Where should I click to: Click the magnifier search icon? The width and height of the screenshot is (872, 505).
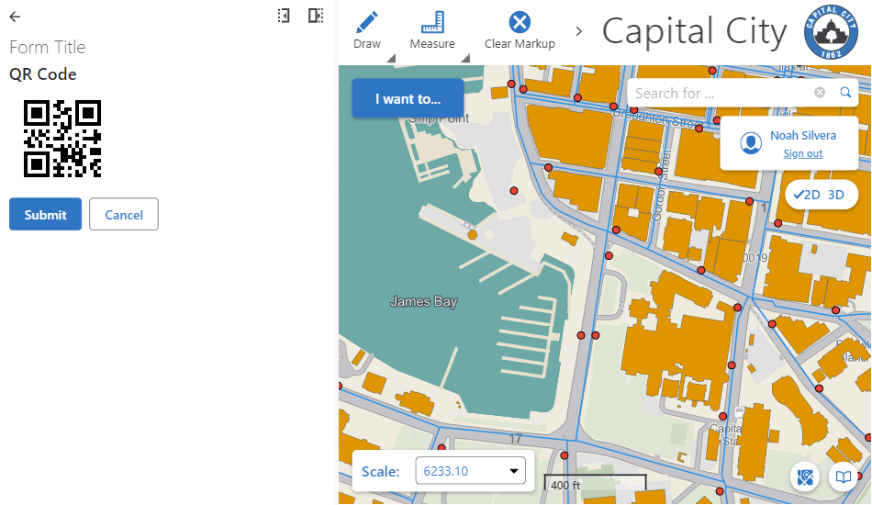[x=845, y=93]
